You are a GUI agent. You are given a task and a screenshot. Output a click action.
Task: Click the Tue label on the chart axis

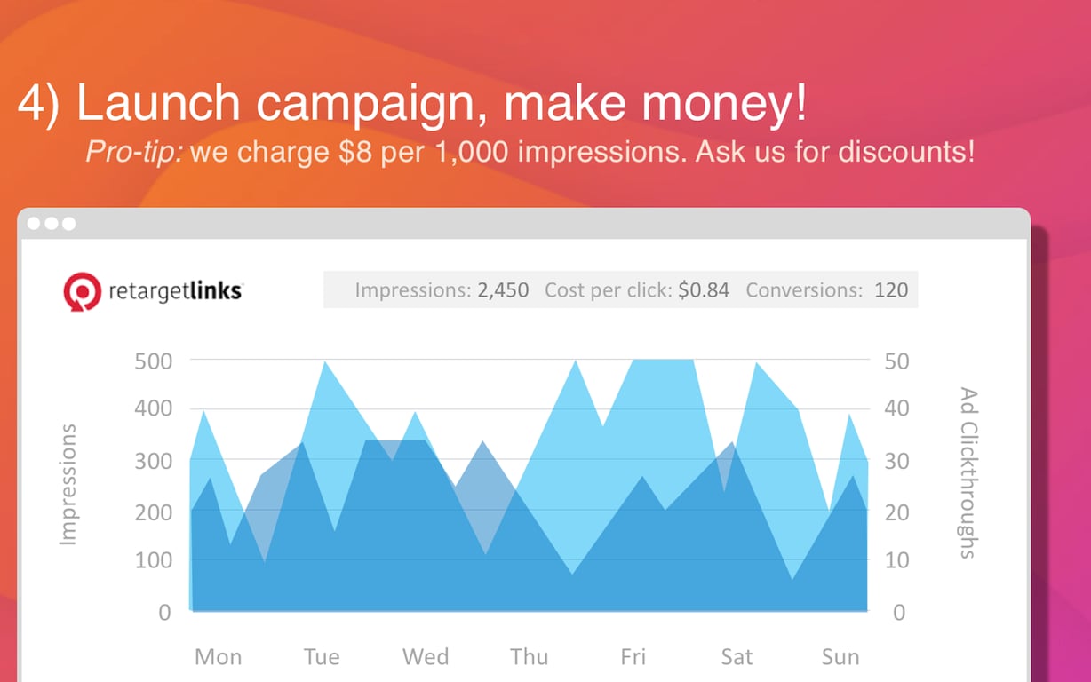[322, 656]
